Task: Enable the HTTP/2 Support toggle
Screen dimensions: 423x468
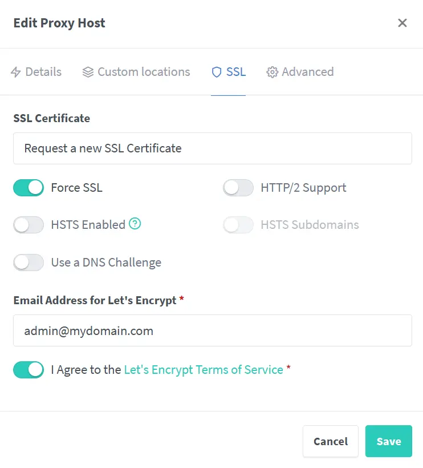Action: point(238,187)
